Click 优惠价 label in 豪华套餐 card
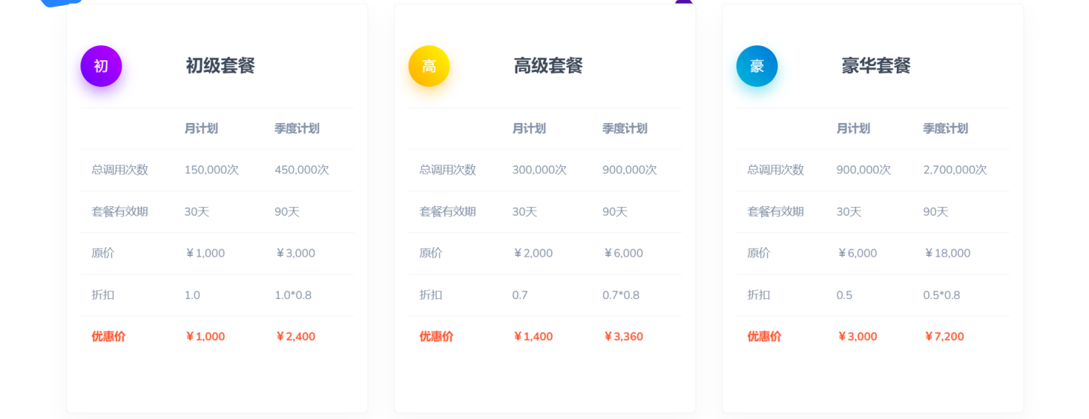 [764, 336]
